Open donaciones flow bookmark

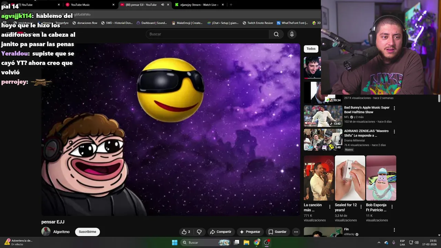[x=85, y=23]
